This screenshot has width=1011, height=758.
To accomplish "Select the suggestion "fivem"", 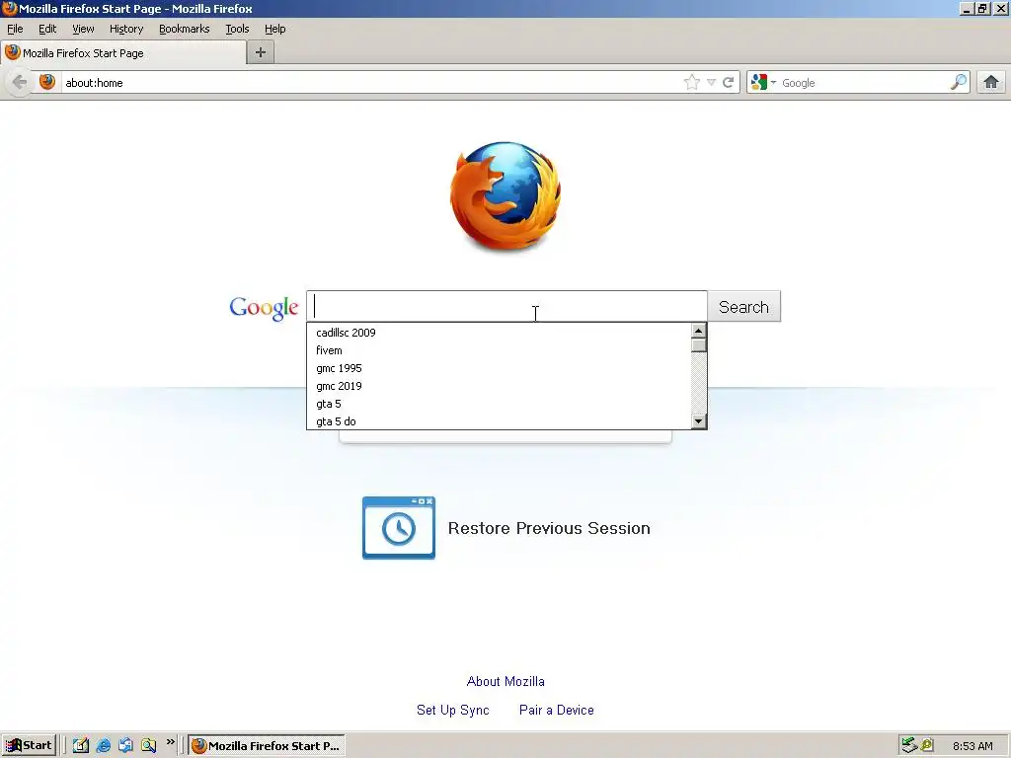I will pos(499,350).
